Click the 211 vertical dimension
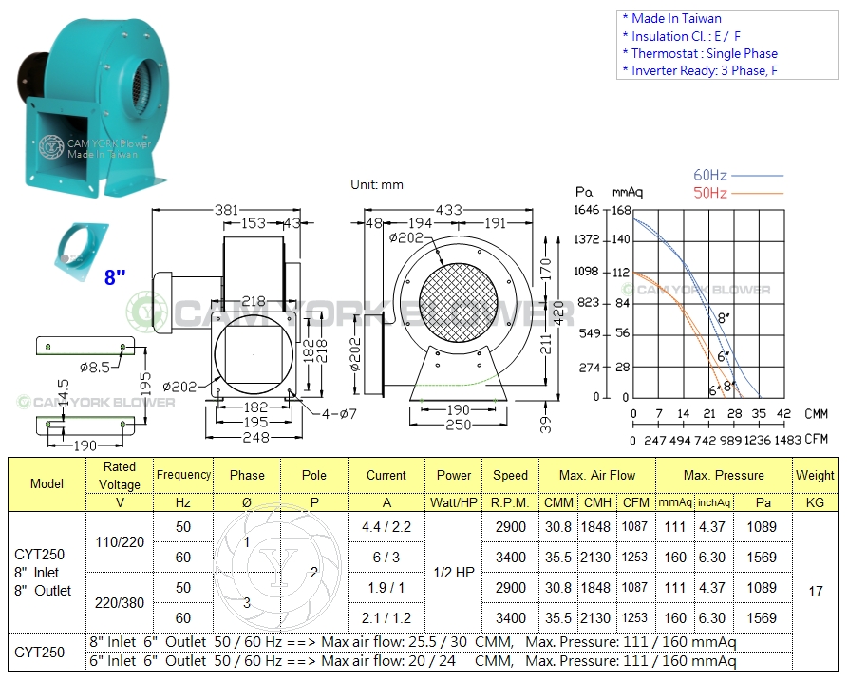The image size is (848, 681). pos(546,344)
